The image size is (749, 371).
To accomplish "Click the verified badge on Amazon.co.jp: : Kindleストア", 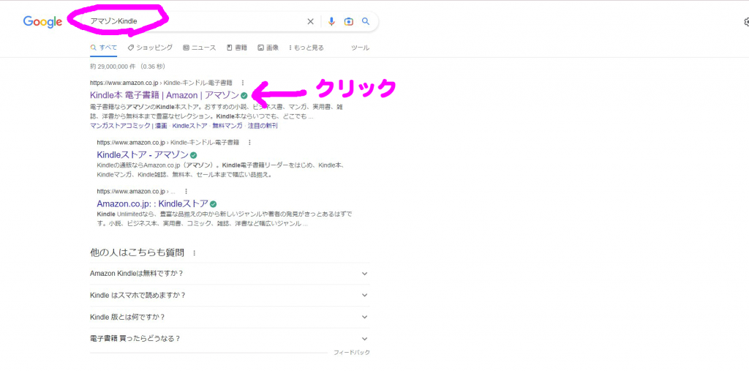I will [213, 203].
